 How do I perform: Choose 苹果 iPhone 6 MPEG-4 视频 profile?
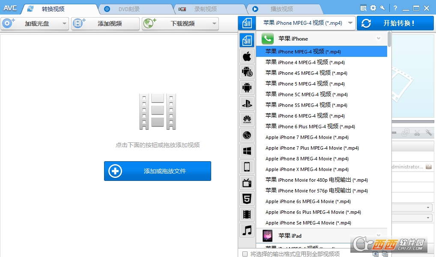point(322,116)
